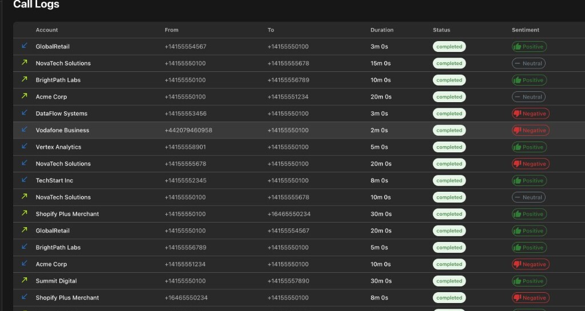Open the Vodafone Business account name
This screenshot has width=585, height=311.
click(62, 130)
